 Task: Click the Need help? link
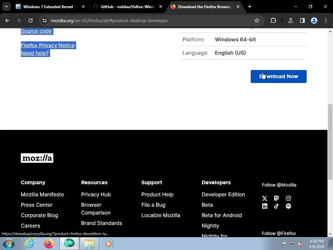[x=35, y=53]
